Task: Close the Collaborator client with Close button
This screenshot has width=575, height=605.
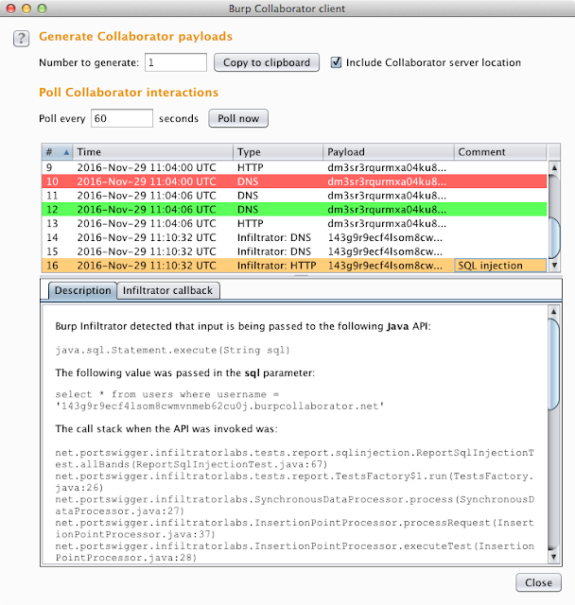Action: point(538,582)
